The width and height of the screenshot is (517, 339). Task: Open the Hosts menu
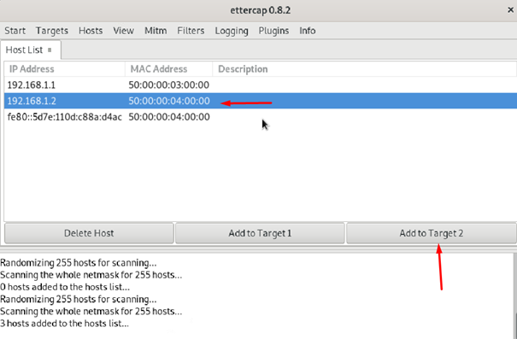(x=91, y=31)
